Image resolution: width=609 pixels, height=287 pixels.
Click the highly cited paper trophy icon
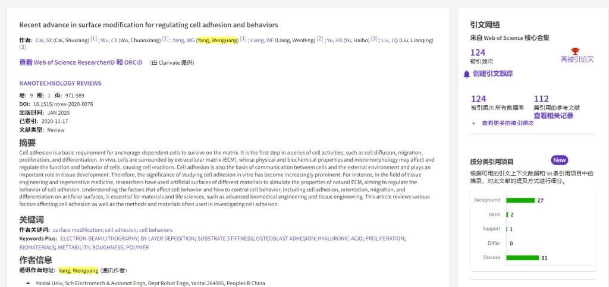click(x=575, y=52)
